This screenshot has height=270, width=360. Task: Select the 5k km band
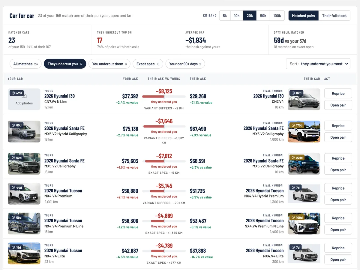(225, 16)
